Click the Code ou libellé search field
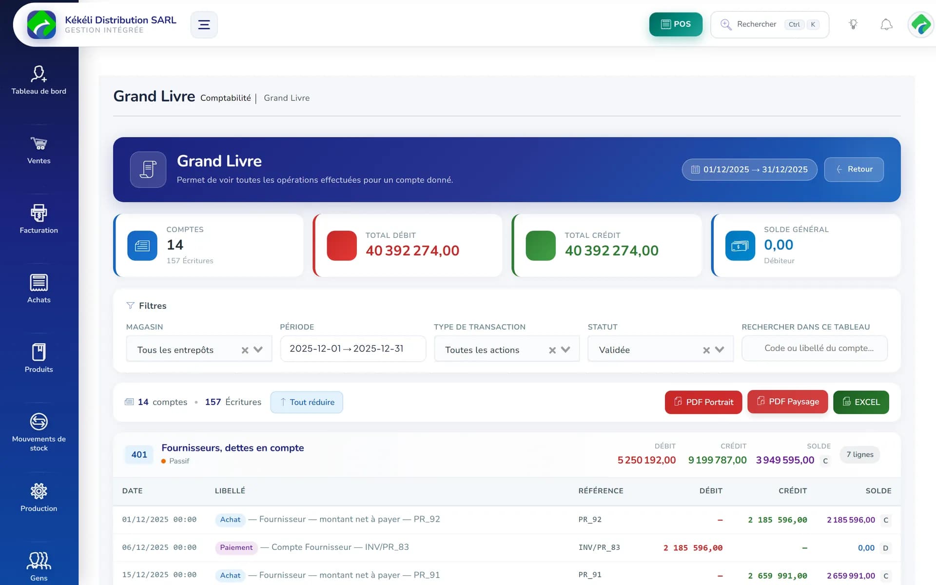936x585 pixels. 814,348
